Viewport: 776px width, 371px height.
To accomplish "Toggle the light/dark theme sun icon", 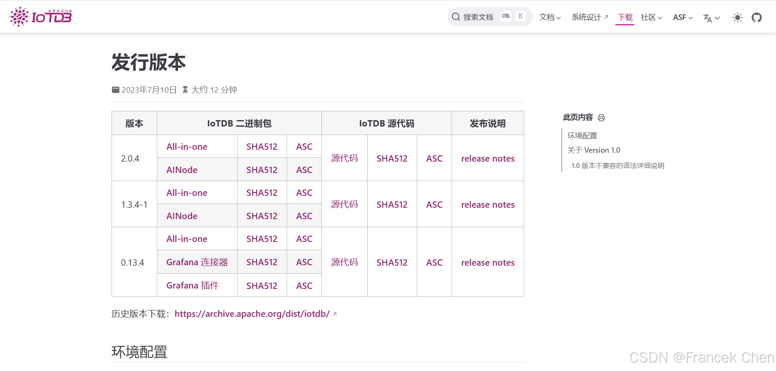I will tap(737, 17).
